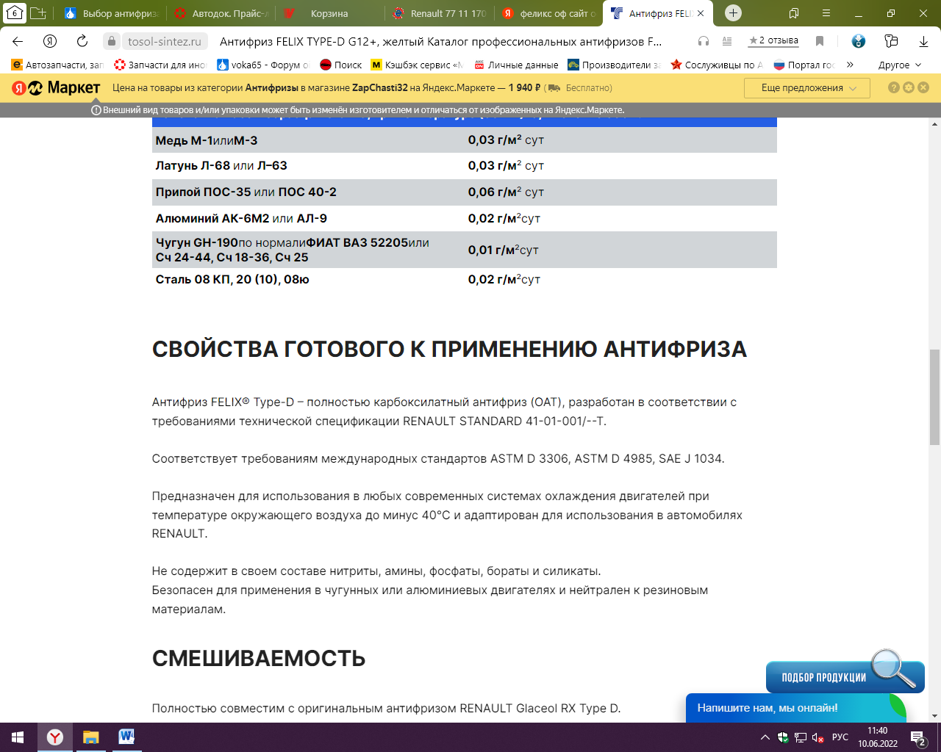Show hidden system tray icons
Image resolution: width=941 pixels, height=752 pixels.
click(x=765, y=737)
